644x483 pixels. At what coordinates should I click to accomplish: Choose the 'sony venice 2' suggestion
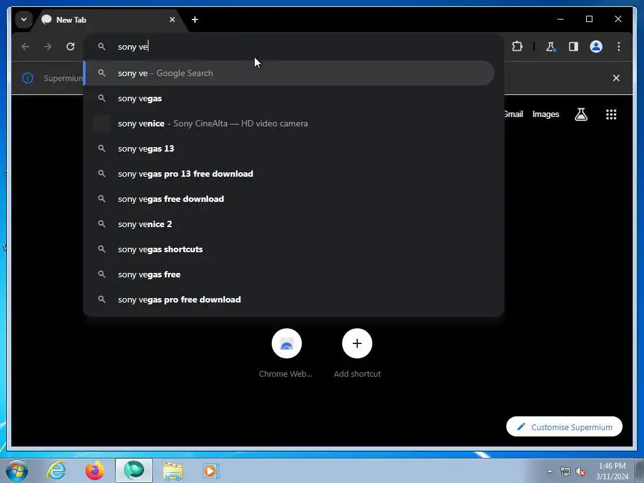(x=289, y=225)
